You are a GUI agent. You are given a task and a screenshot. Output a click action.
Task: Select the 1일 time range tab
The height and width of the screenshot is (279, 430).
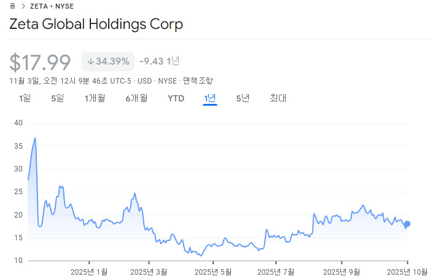[25, 98]
